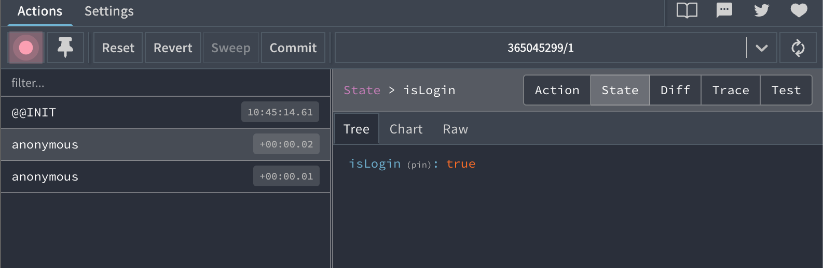Open the documentation book icon

click(687, 11)
